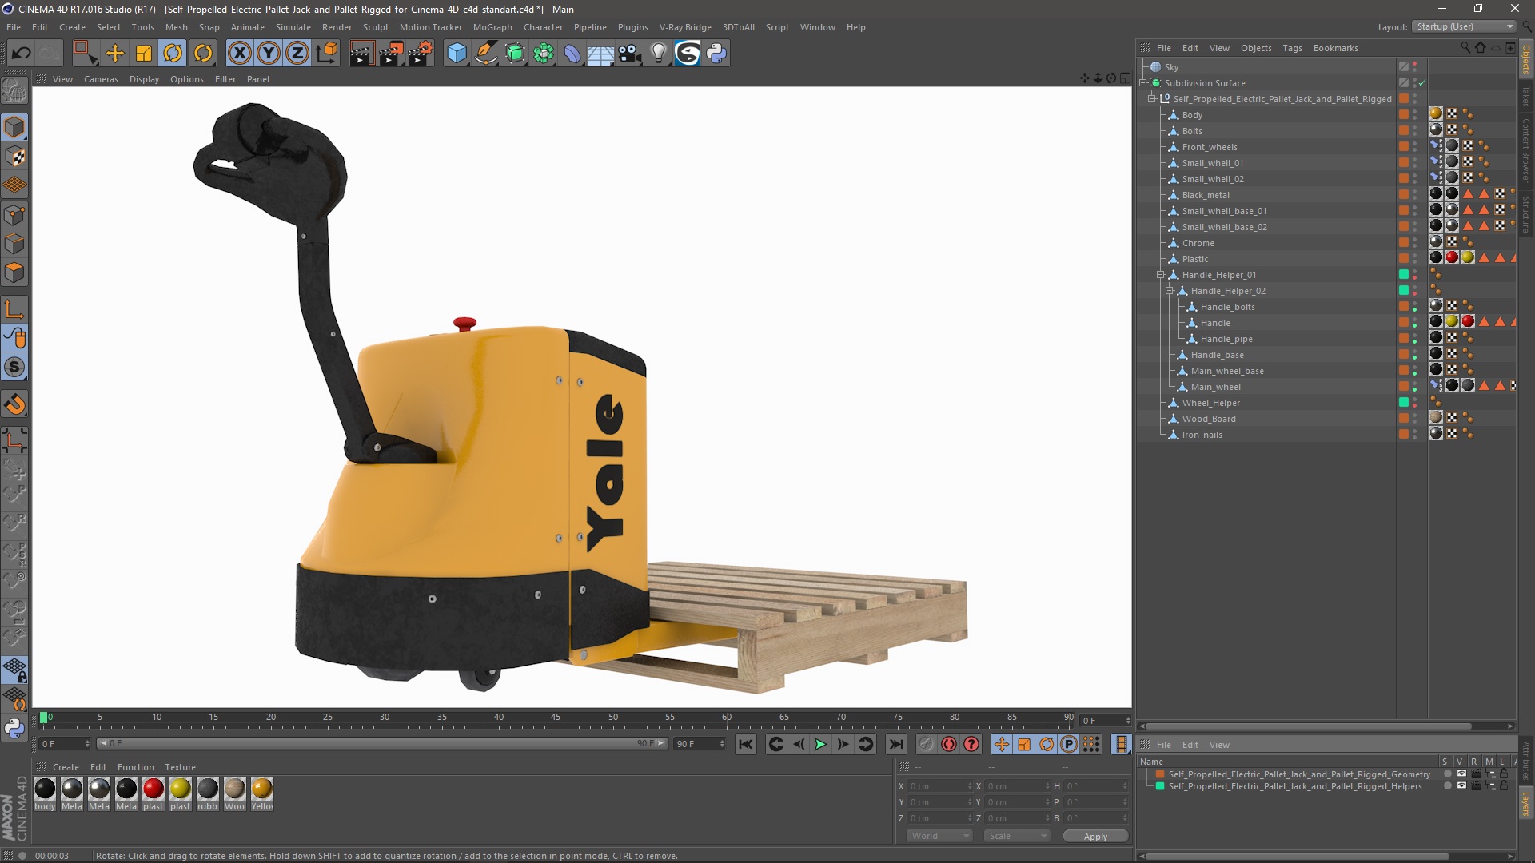
Task: Open the spline pen tool
Action: [x=486, y=54]
